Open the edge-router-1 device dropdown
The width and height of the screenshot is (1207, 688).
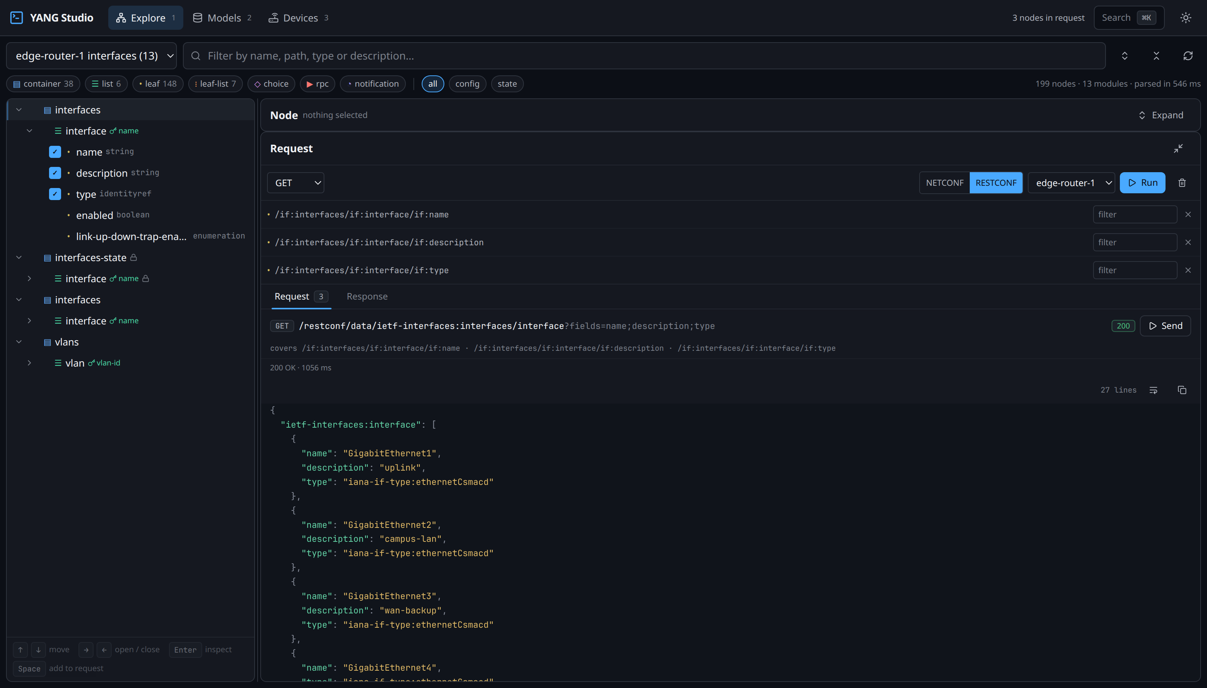pyautogui.click(x=1071, y=183)
